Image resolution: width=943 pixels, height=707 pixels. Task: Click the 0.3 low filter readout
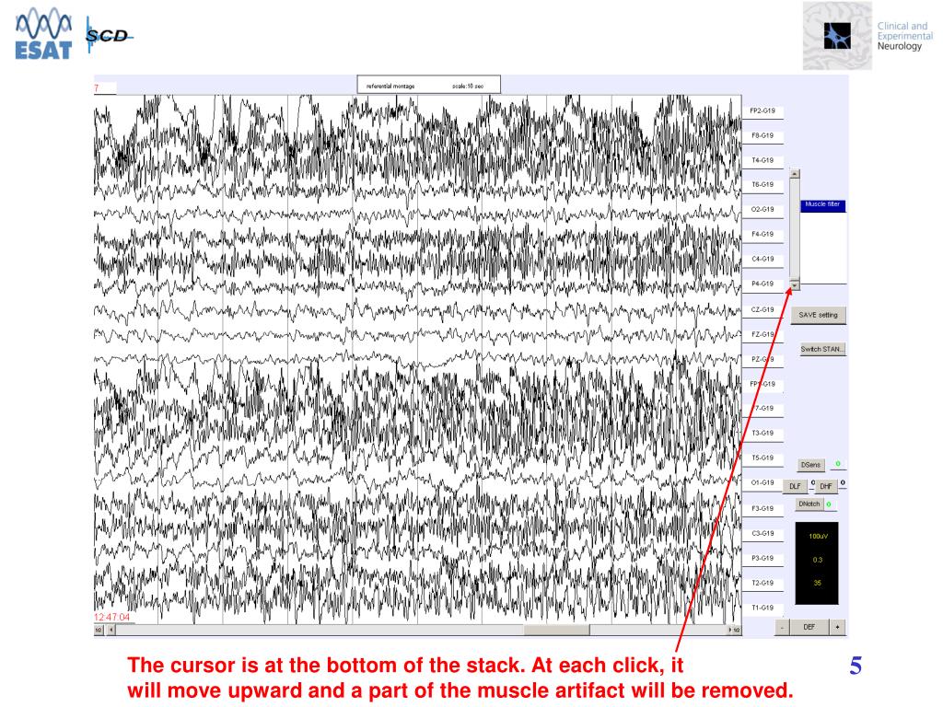(818, 560)
